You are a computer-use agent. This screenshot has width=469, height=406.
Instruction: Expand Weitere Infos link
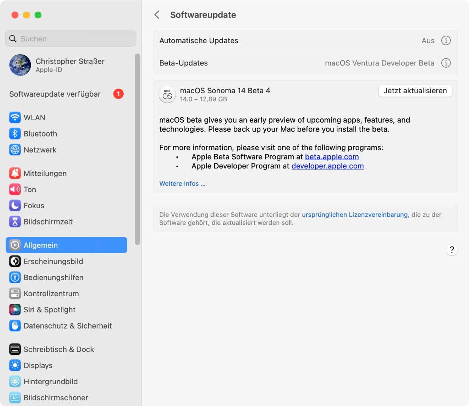tap(182, 184)
